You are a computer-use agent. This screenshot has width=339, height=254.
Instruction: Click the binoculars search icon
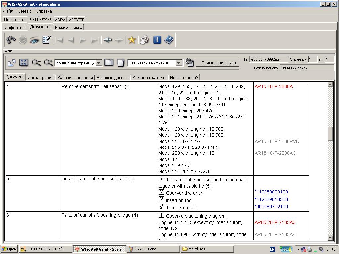(x=11, y=40)
